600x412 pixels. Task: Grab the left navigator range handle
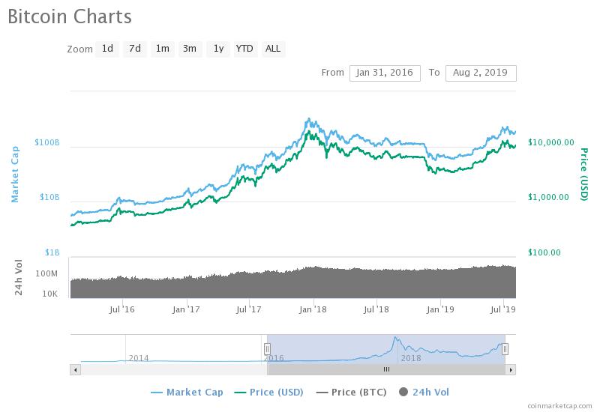(x=267, y=349)
